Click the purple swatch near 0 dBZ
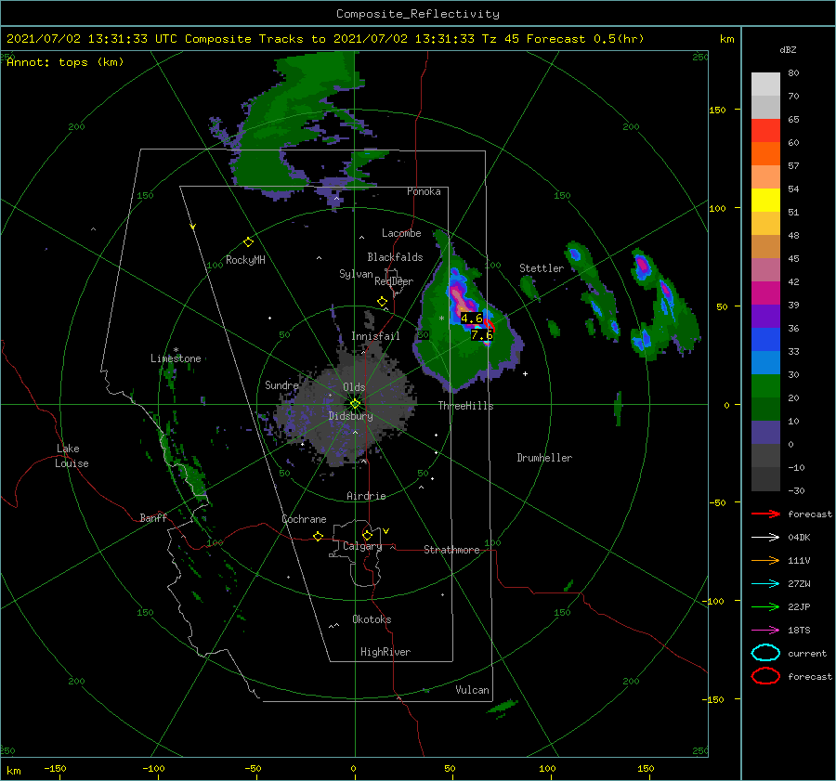Viewport: 836px width, 781px height. 765,433
